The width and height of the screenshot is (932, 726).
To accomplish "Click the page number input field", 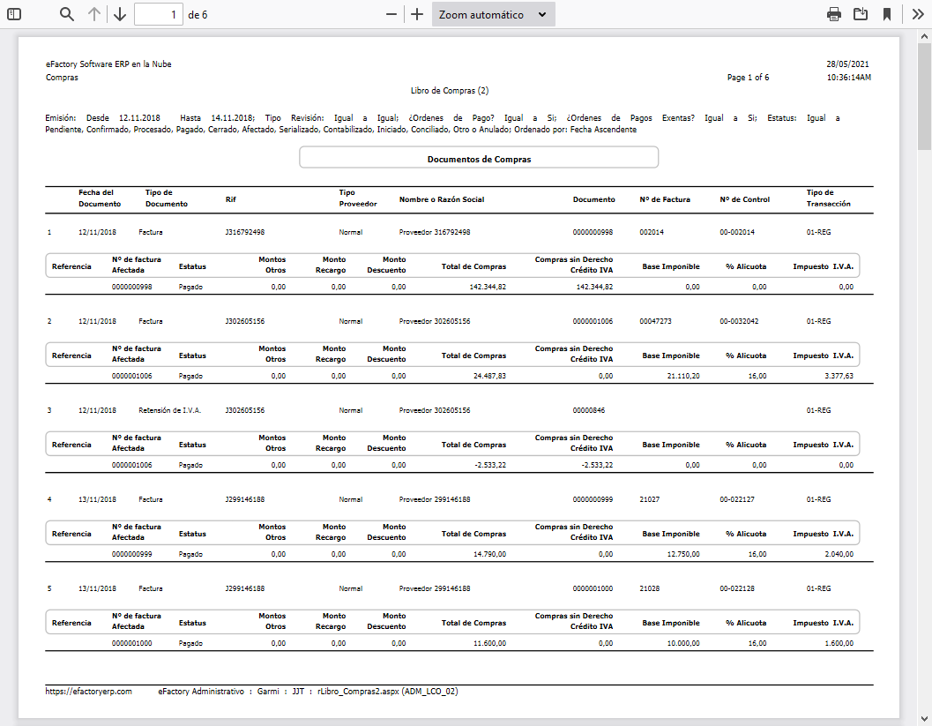I will [x=159, y=14].
